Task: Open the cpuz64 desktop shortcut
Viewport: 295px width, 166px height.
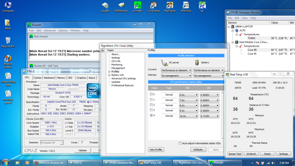Action: (105, 7)
